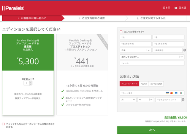
Task: Open the 日本円 currency selector
Action: click(x=167, y=8)
